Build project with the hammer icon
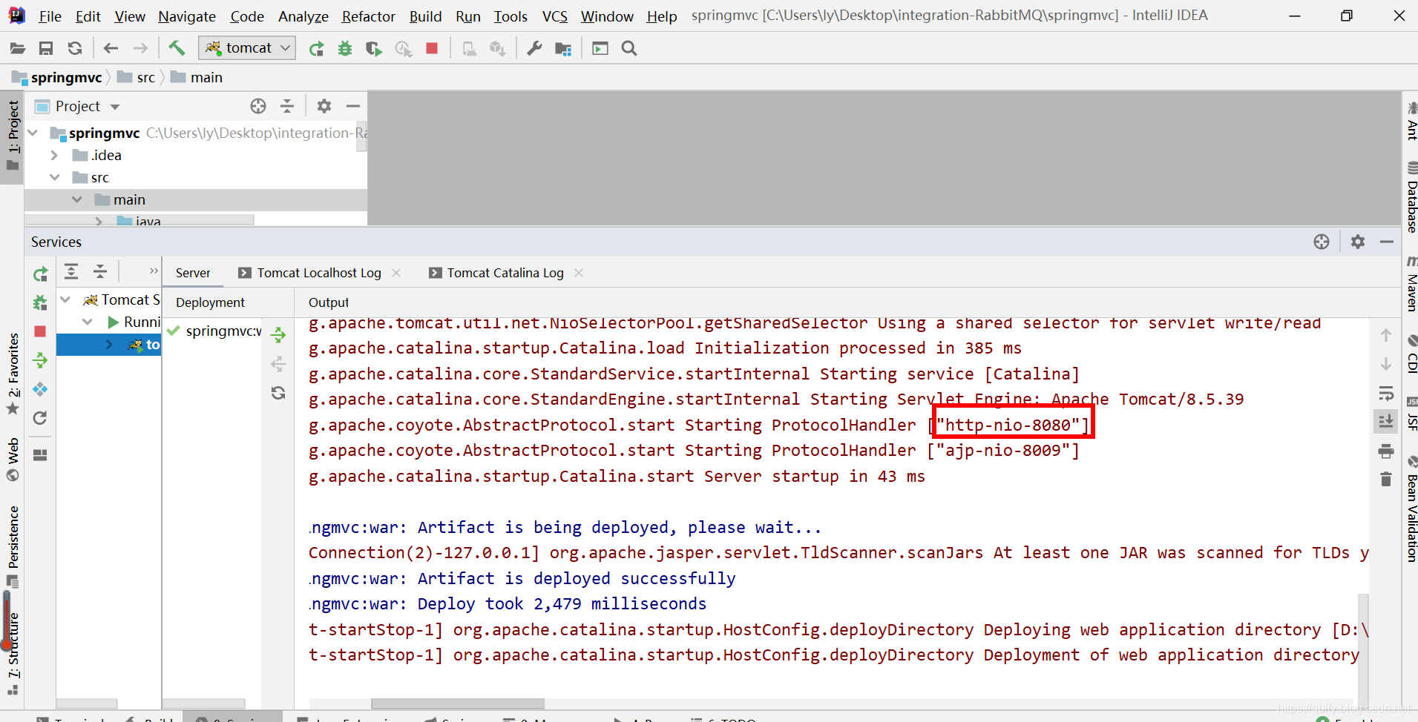1418x722 pixels. point(177,49)
